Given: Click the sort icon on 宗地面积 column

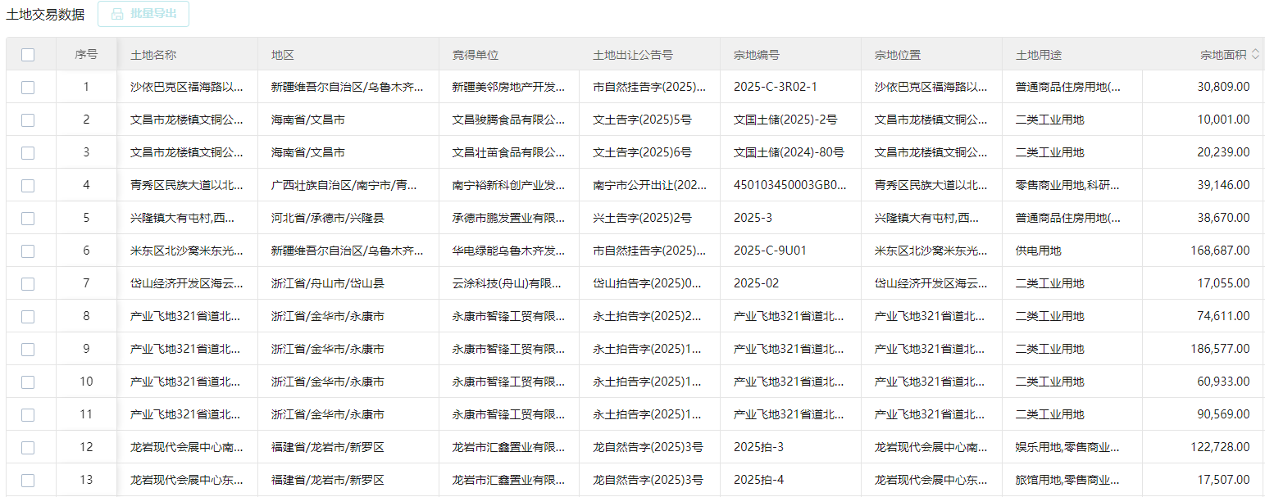Looking at the screenshot, I should tap(1255, 54).
